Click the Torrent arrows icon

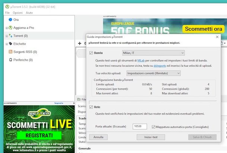[x=10, y=36]
